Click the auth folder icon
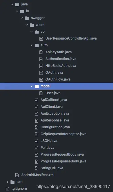Screen dimensions: 113x192 click(x=37, y=46)
